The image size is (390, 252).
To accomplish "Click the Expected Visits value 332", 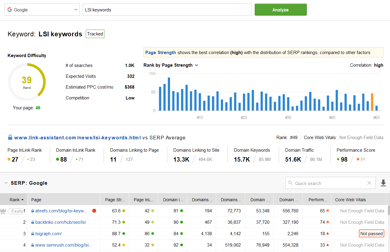I will pyautogui.click(x=131, y=76).
